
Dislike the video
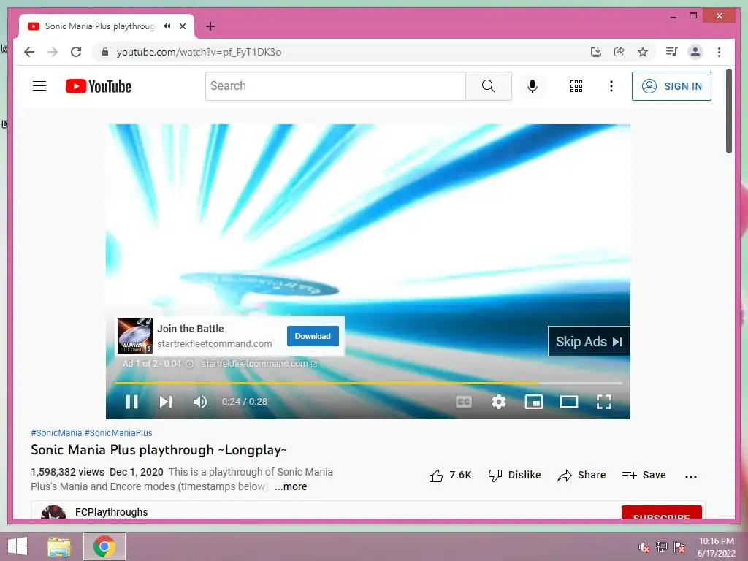514,475
